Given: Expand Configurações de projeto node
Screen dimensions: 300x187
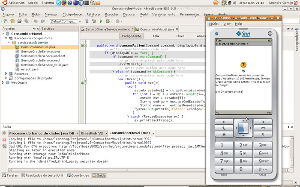Looking at the screenshot, I should [x=6, y=78].
